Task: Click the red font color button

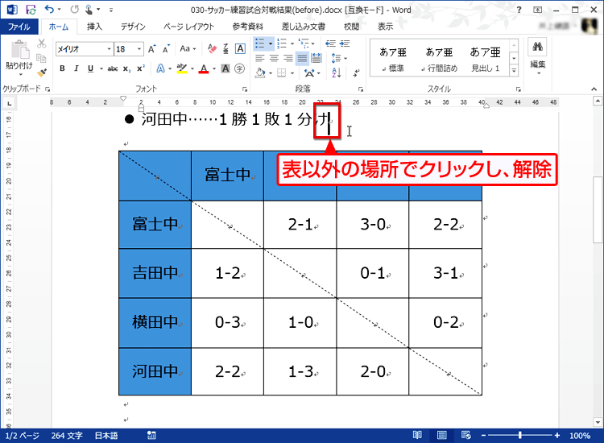Action: point(204,68)
